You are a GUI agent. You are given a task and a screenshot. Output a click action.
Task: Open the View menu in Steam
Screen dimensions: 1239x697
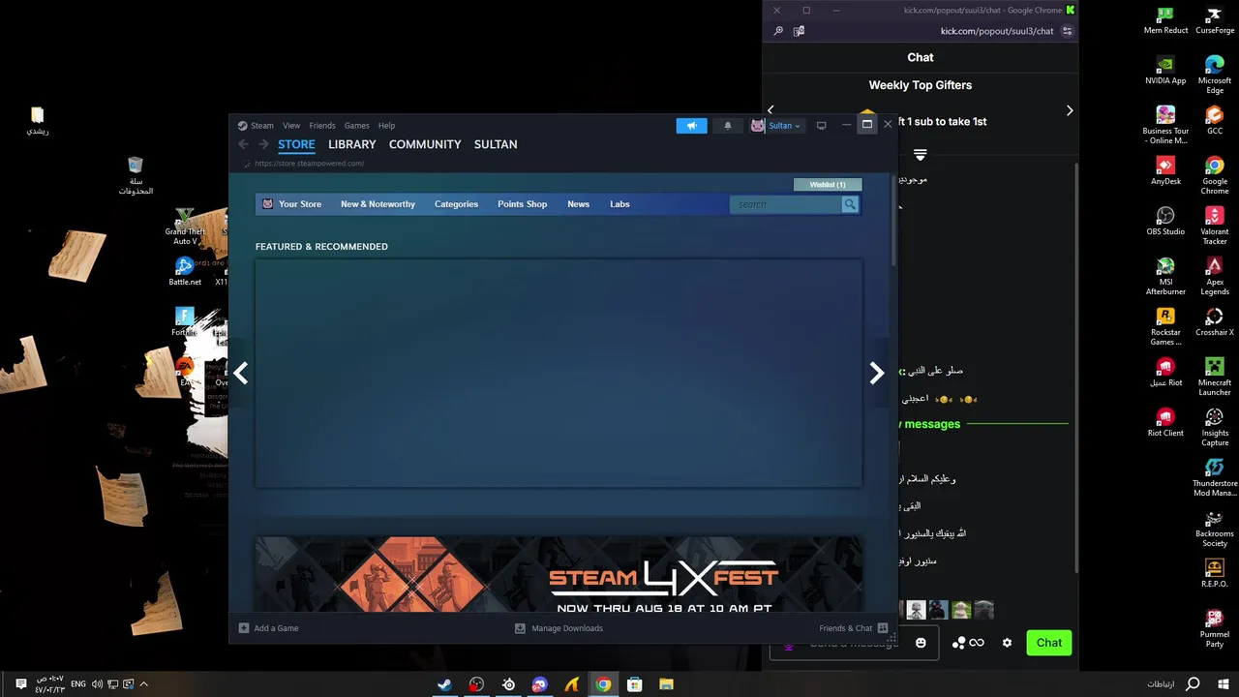(291, 126)
